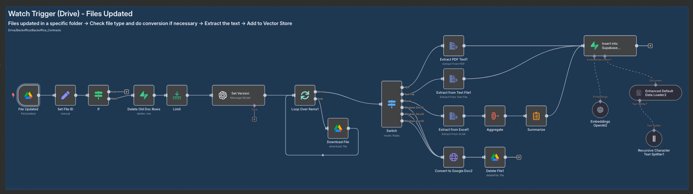693x194 pixels.
Task: Click the 'Message Model' subtitle in Set Version
Action: [x=240, y=98]
